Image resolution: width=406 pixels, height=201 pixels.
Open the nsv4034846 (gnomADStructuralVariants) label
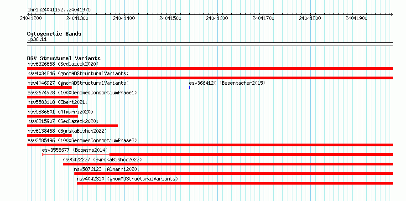click(x=78, y=73)
